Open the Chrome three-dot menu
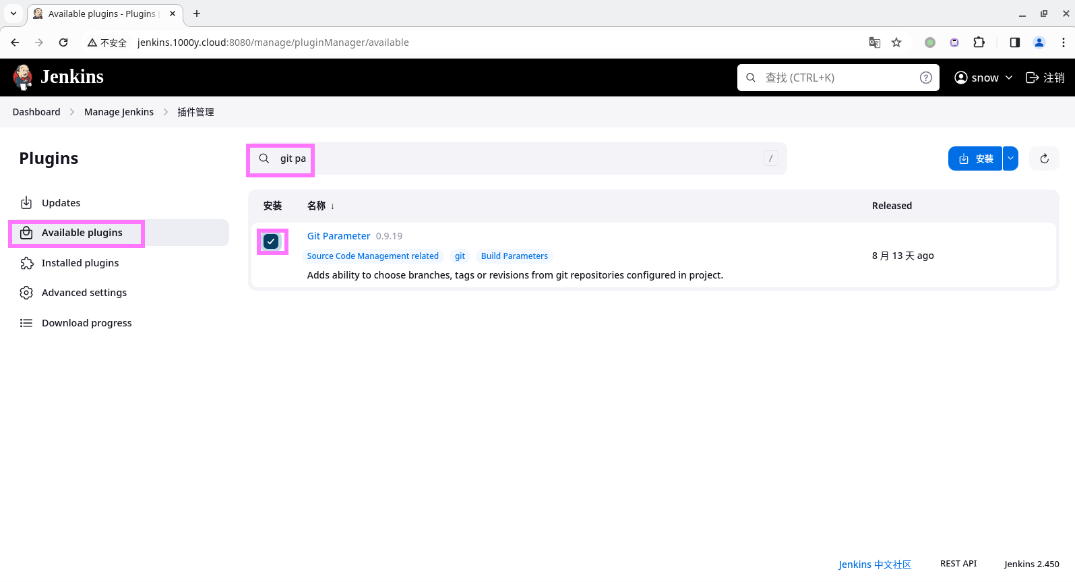 click(x=1064, y=42)
